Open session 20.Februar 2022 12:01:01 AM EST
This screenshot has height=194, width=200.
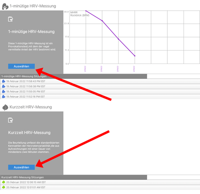pyautogui.click(x=100, y=187)
